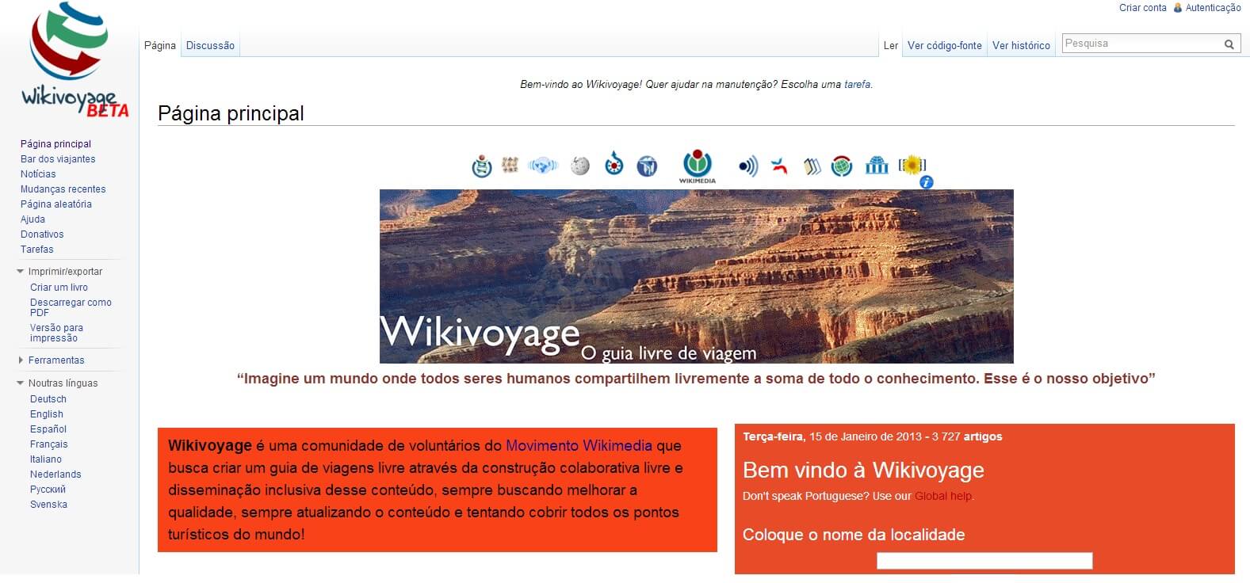Open the Wikiversity blue building icon

877,166
